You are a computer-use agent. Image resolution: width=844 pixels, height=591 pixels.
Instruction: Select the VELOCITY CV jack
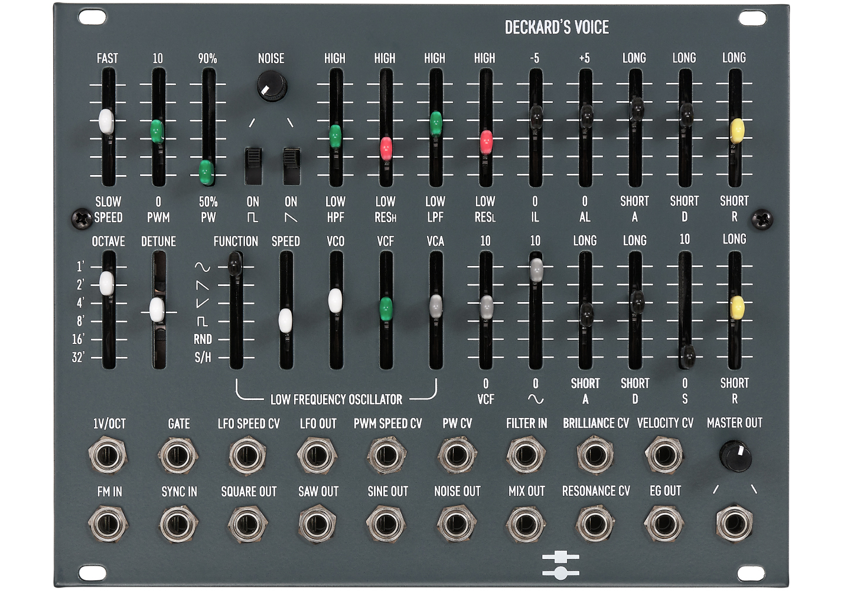[x=664, y=456]
